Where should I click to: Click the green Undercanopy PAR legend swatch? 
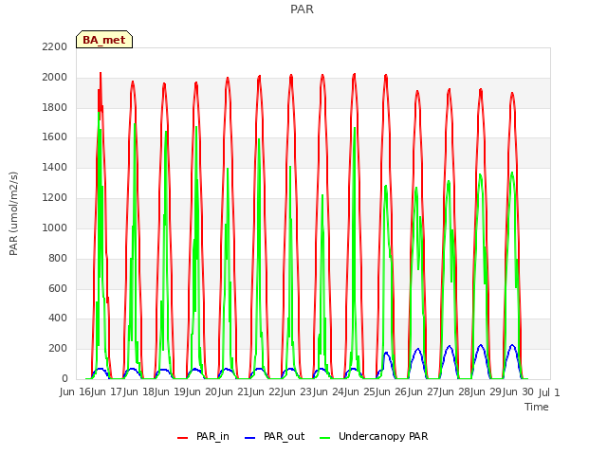[325, 438]
